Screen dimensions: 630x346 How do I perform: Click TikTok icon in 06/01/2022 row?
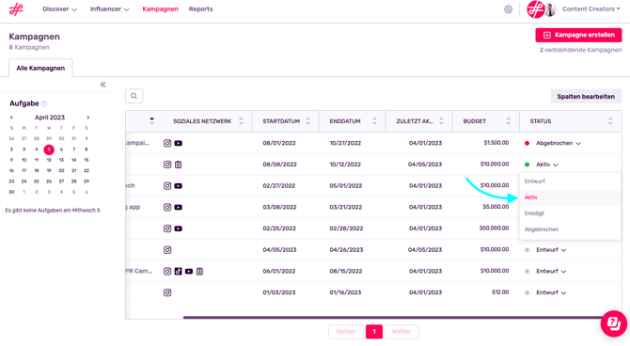point(179,272)
